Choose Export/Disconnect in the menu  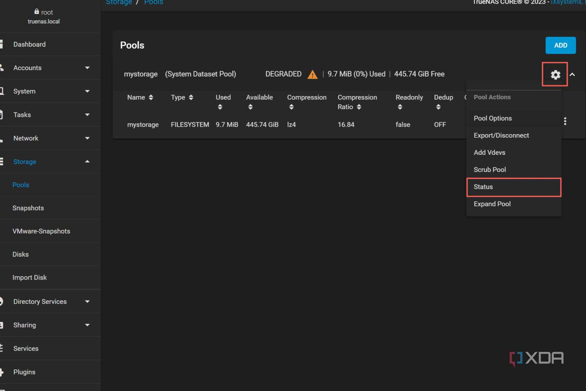click(x=514, y=135)
